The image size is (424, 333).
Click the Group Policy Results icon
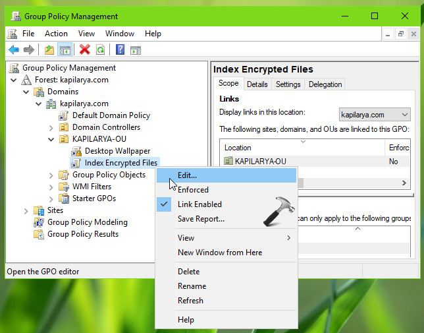point(39,234)
